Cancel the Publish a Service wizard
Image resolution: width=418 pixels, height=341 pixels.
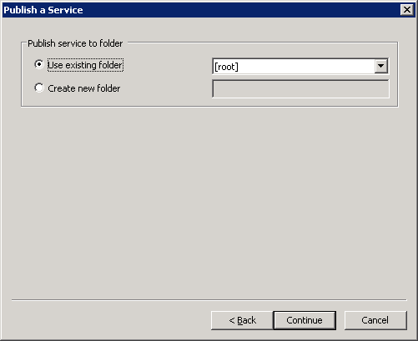(375, 320)
